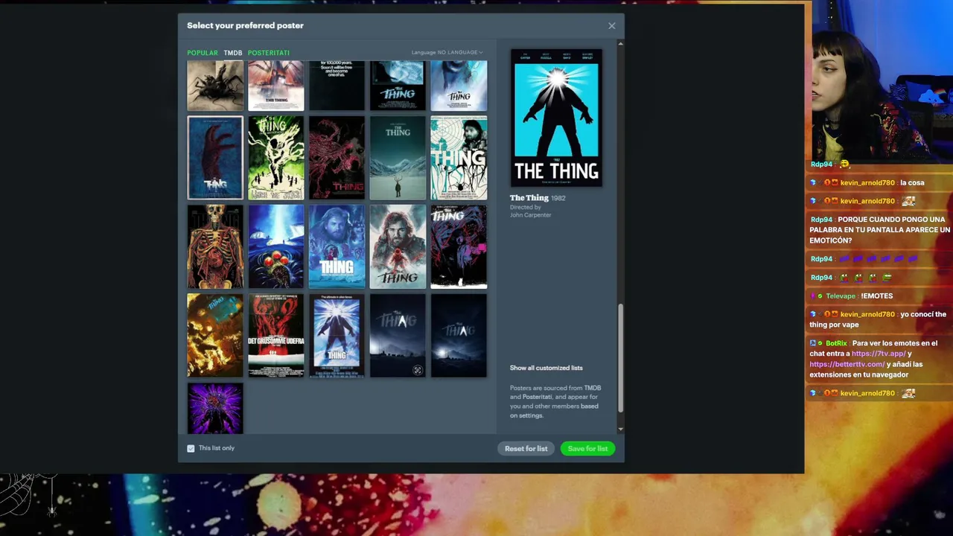Close the poster selection dialog
The width and height of the screenshot is (953, 536).
pyautogui.click(x=612, y=26)
